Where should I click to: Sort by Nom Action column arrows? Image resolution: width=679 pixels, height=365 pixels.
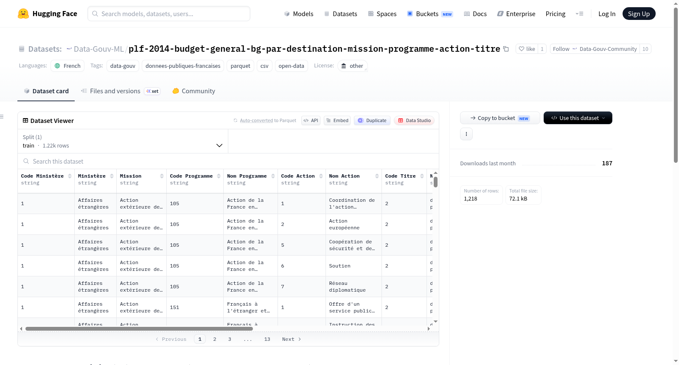coord(377,176)
